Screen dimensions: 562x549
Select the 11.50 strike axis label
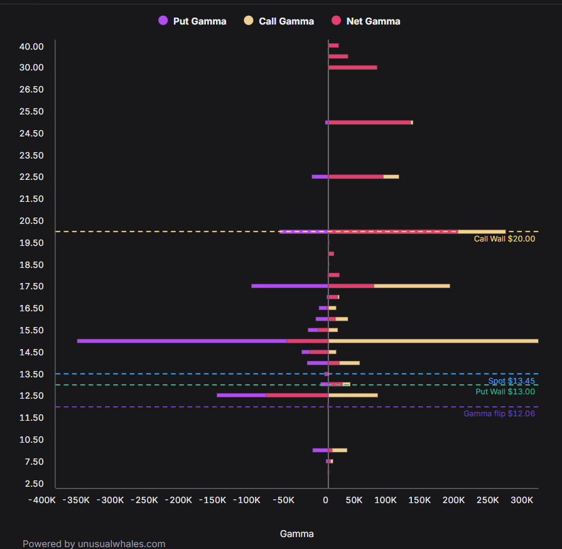point(31,418)
